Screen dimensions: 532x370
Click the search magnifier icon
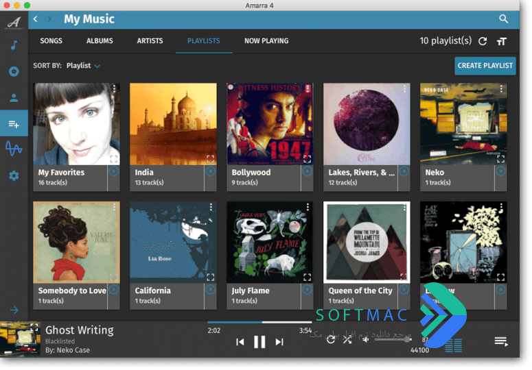[503, 19]
